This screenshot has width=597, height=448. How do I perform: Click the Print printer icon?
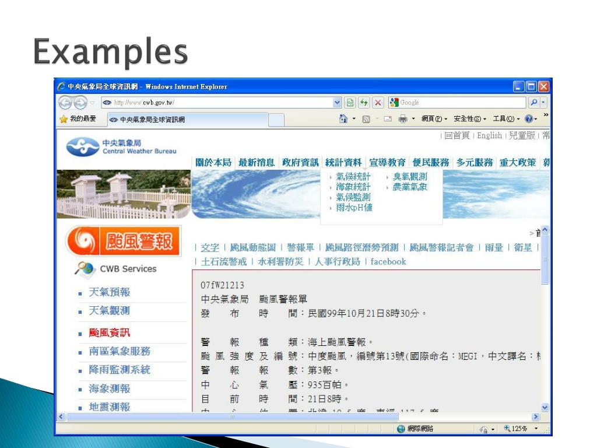point(402,119)
